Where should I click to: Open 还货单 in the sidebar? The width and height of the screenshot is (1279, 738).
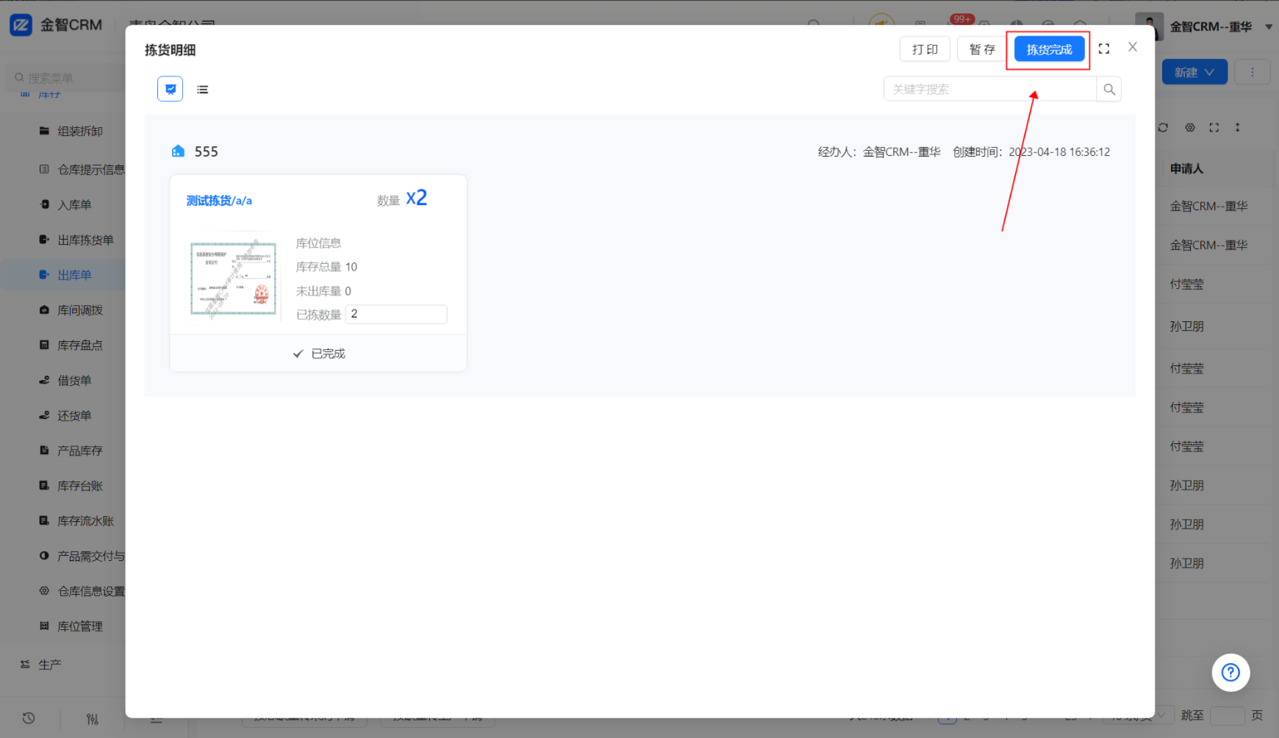click(74, 416)
